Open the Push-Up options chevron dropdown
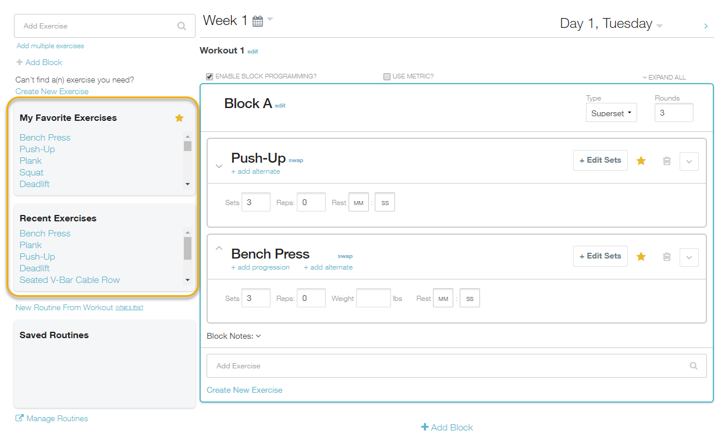Screen dimensions: 725x434 [689, 162]
